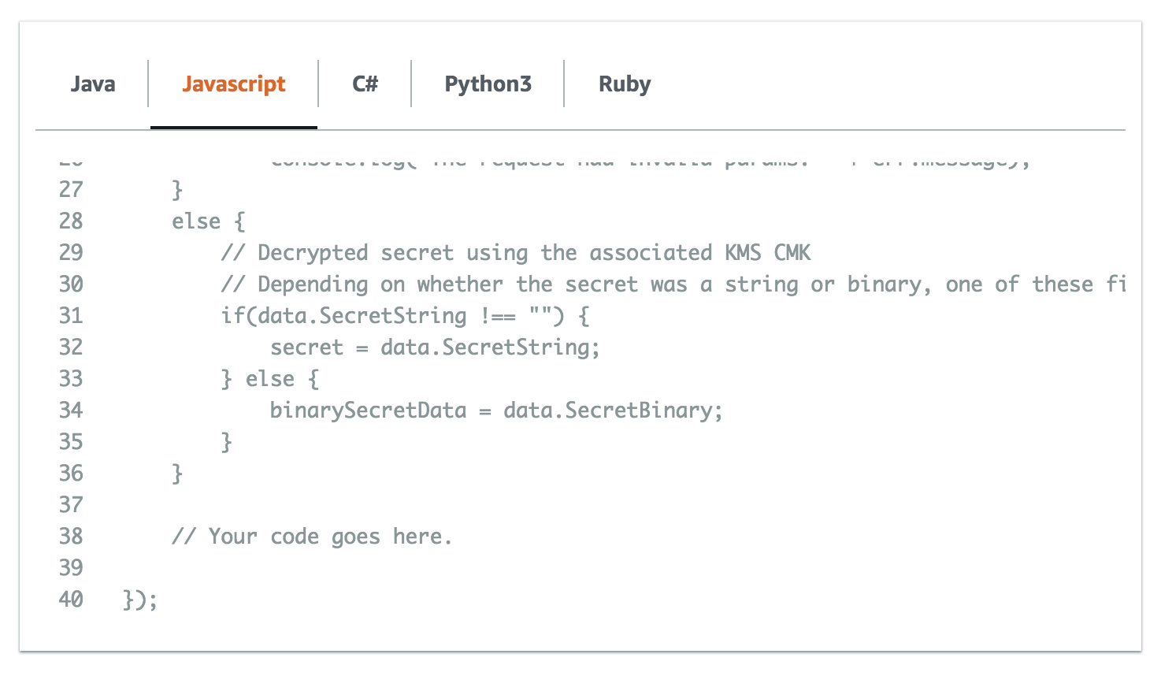The image size is (1161, 680).
Task: Click the '} else {' line 33
Action: (x=270, y=379)
